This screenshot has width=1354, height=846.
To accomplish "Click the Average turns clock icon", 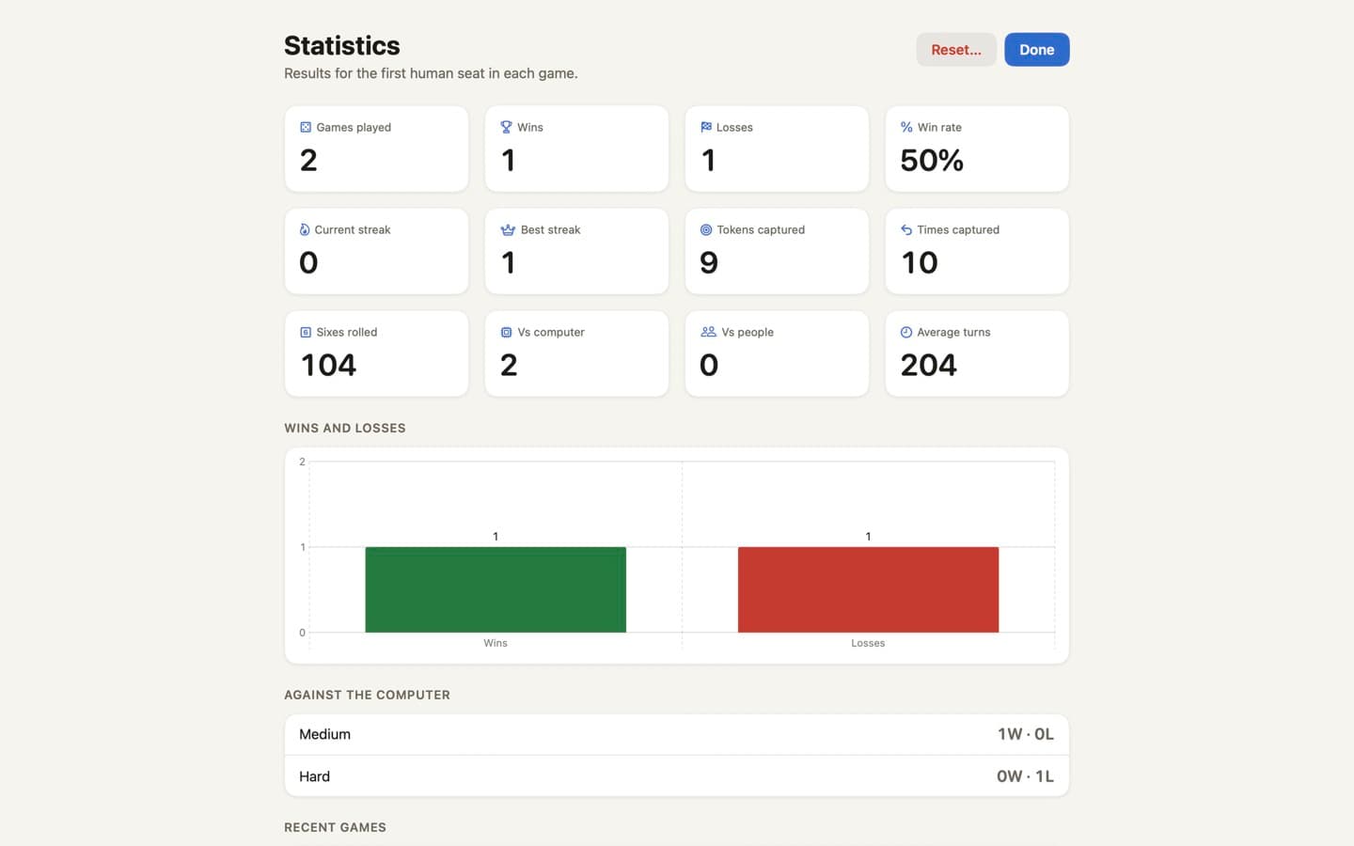I will click(906, 332).
